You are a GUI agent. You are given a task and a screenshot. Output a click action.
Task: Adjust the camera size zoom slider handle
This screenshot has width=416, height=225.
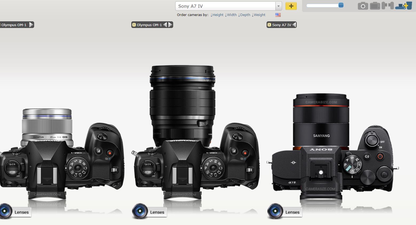click(341, 5)
